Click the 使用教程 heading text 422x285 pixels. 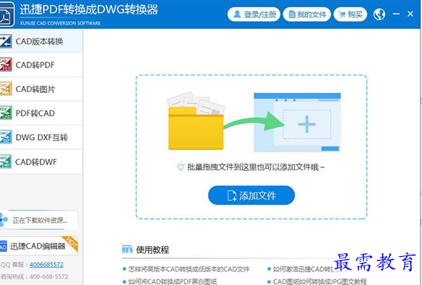(x=152, y=249)
